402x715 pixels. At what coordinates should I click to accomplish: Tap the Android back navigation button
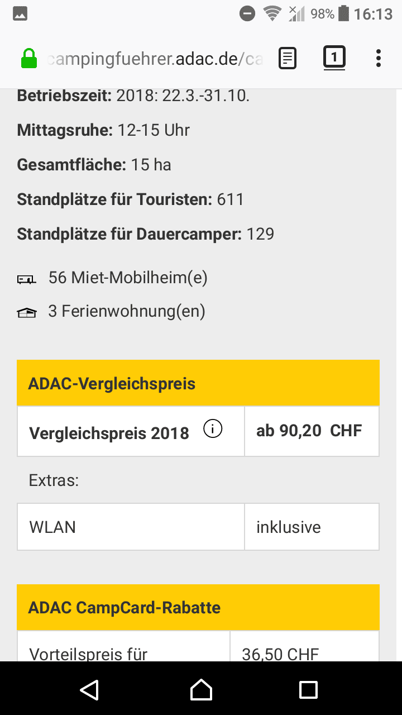(x=90, y=689)
